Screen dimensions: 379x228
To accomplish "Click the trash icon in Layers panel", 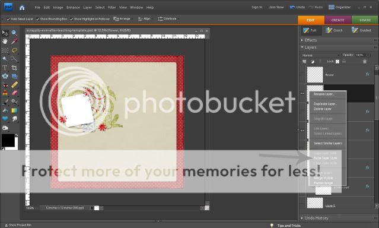I will point(365,62).
